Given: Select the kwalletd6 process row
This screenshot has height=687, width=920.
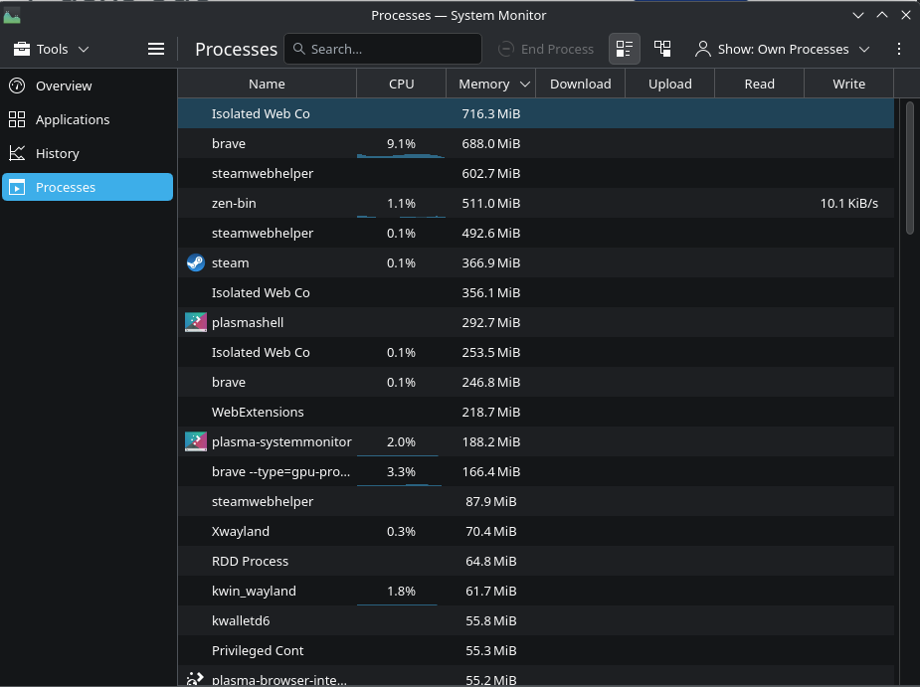Looking at the screenshot, I should (536, 620).
